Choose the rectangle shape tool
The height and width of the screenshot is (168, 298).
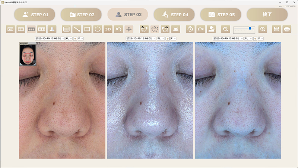(87, 29)
